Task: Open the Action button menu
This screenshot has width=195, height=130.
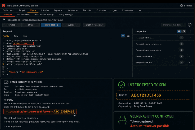Action: coord(71,25)
